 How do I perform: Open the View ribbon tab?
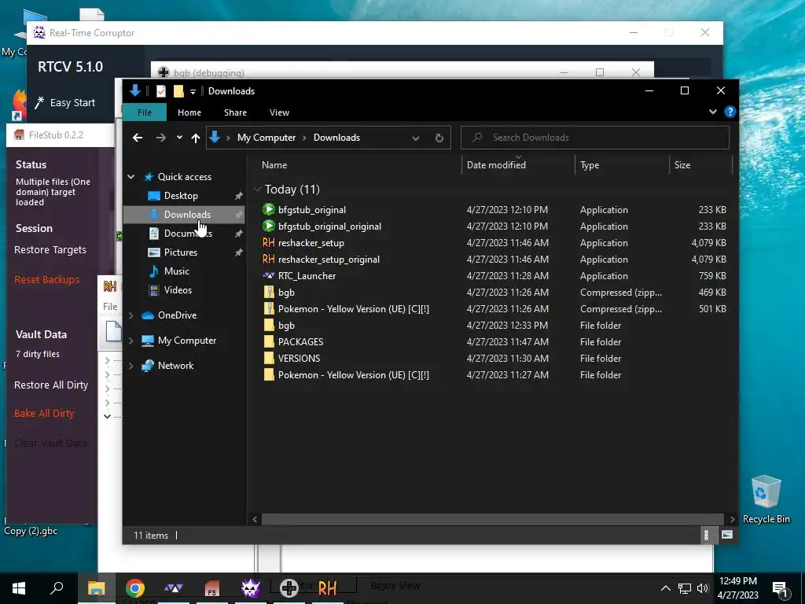(279, 112)
